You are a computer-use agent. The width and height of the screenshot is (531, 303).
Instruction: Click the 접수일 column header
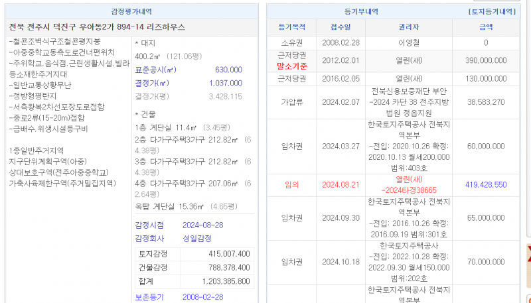(x=341, y=27)
